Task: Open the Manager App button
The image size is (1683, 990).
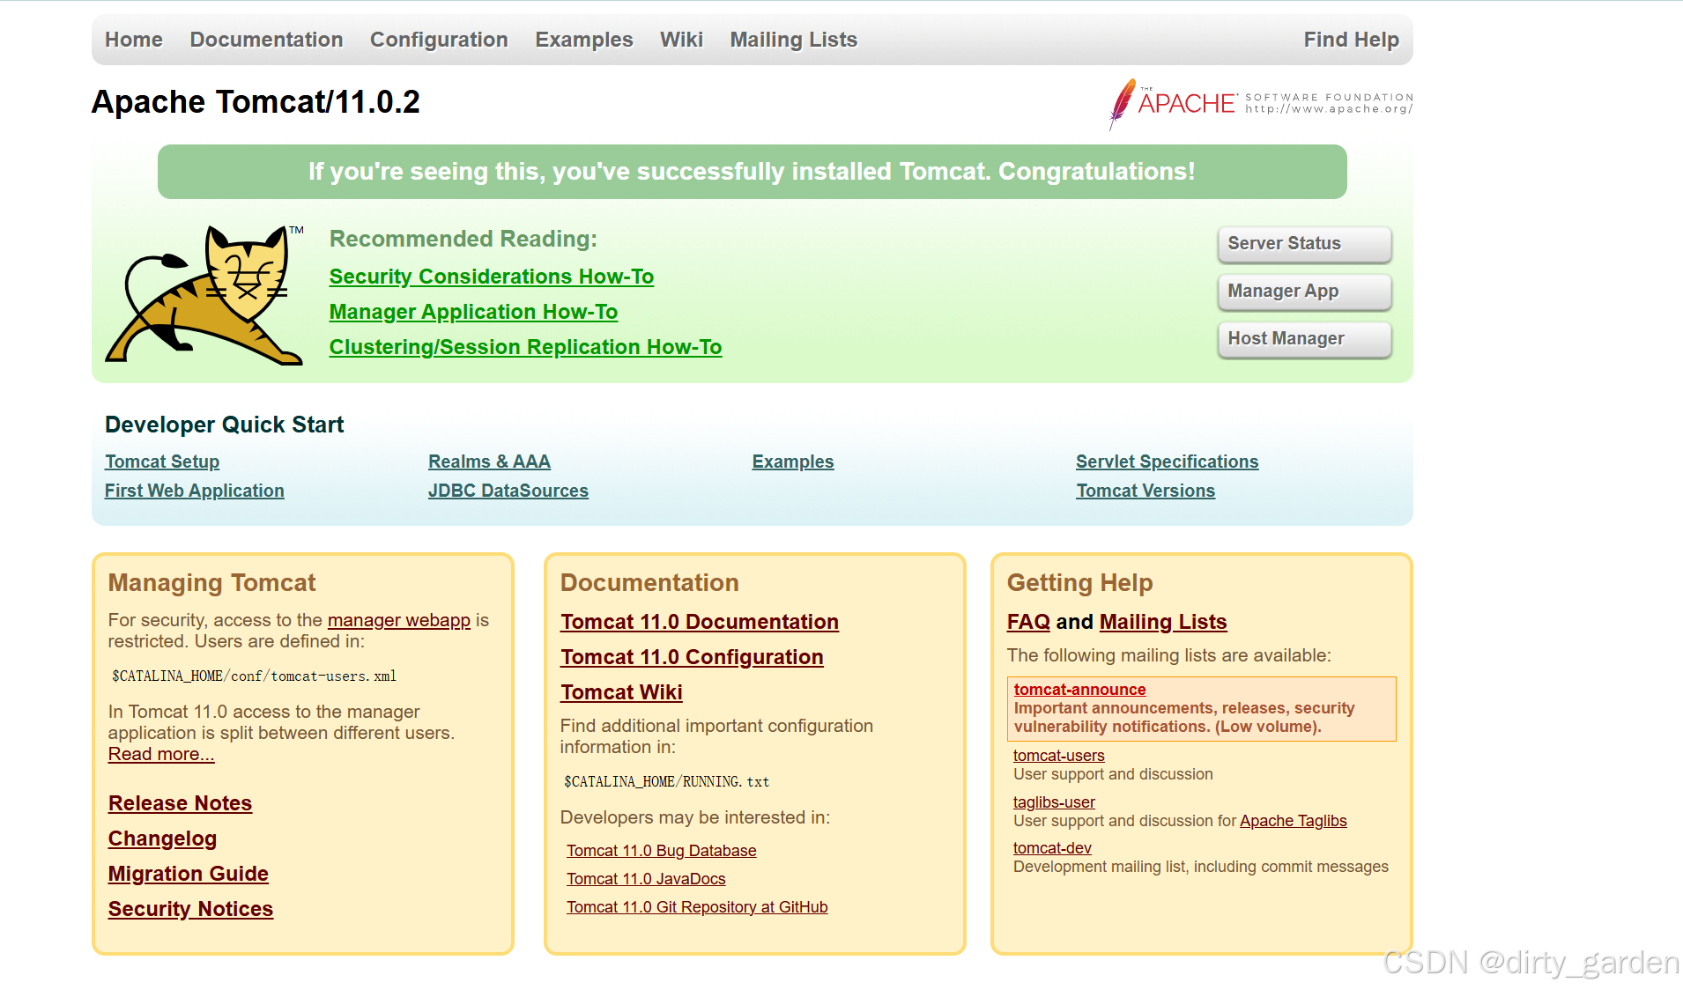Action: pos(1304,292)
